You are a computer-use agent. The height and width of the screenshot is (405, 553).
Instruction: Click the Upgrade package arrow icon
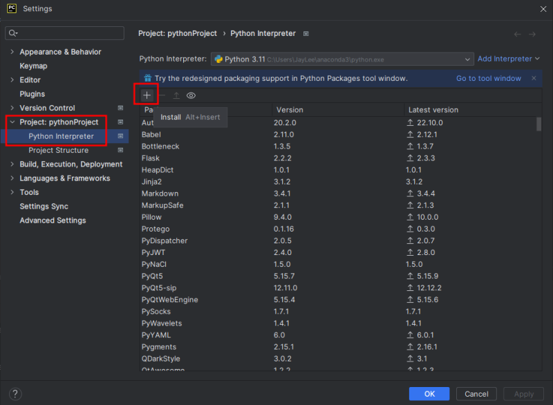(177, 95)
